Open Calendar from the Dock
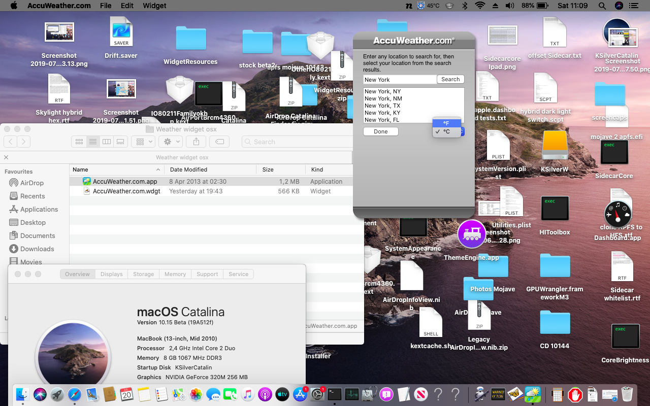This screenshot has height=406, width=650. coord(126,394)
